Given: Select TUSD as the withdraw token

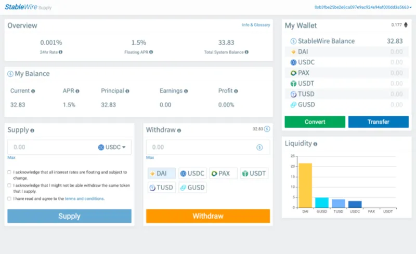Looking at the screenshot, I should (x=162, y=188).
